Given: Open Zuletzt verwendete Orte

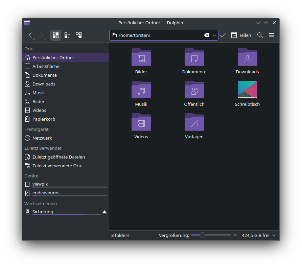Looking at the screenshot, I should pyautogui.click(x=66, y=166).
